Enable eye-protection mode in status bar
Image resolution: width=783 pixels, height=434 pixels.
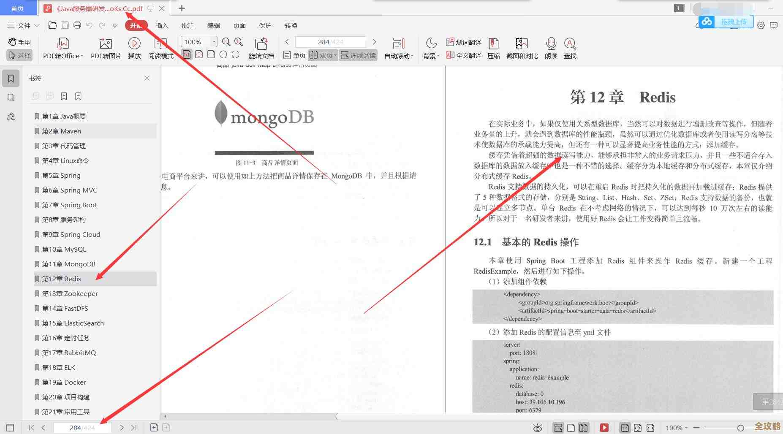click(x=537, y=427)
